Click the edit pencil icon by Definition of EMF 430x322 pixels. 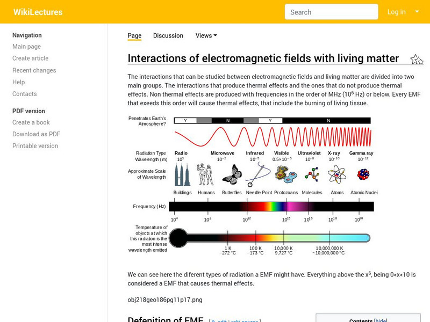coord(214,321)
